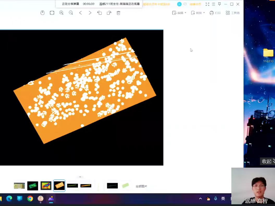This screenshot has width=275, height=206.
Task: Open Google Chrome from the taskbar
Action: pyautogui.click(x=30, y=199)
